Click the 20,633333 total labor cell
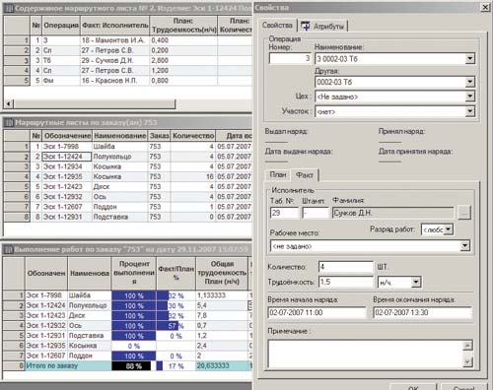Screen dimensions: 493x390 click(222, 365)
